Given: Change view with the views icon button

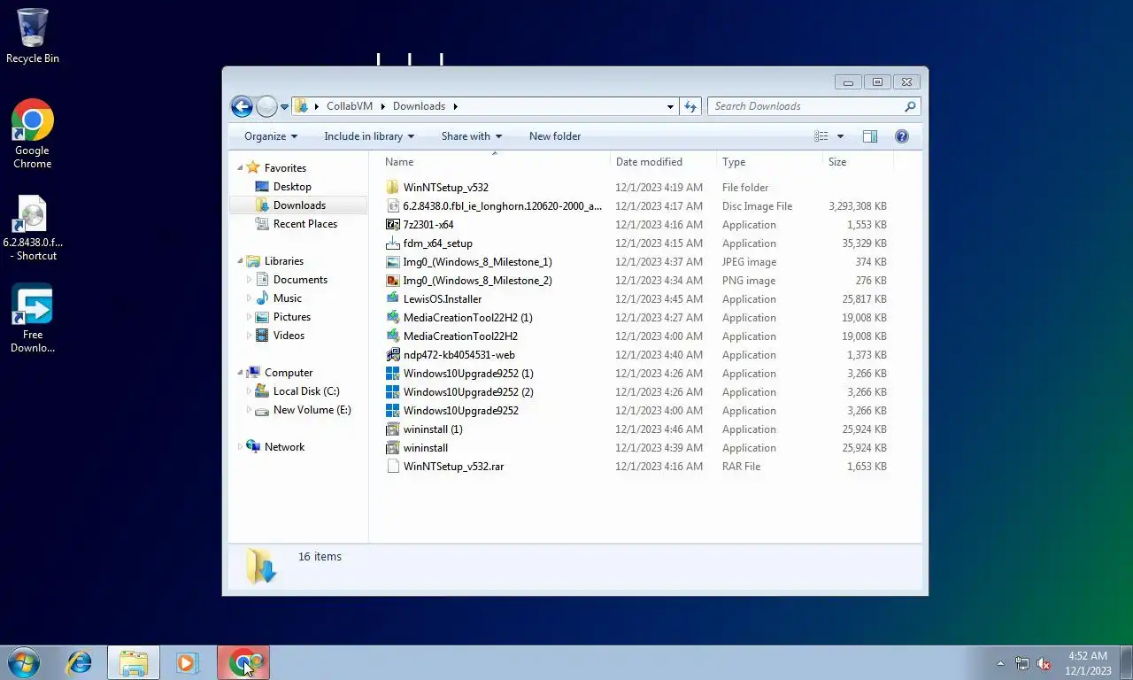Looking at the screenshot, I should (821, 136).
